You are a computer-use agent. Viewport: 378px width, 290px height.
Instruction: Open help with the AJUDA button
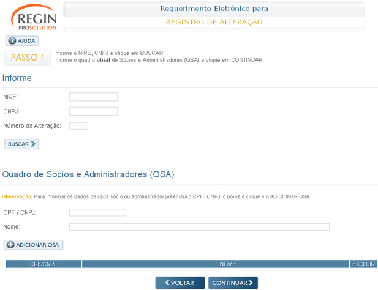(x=22, y=41)
